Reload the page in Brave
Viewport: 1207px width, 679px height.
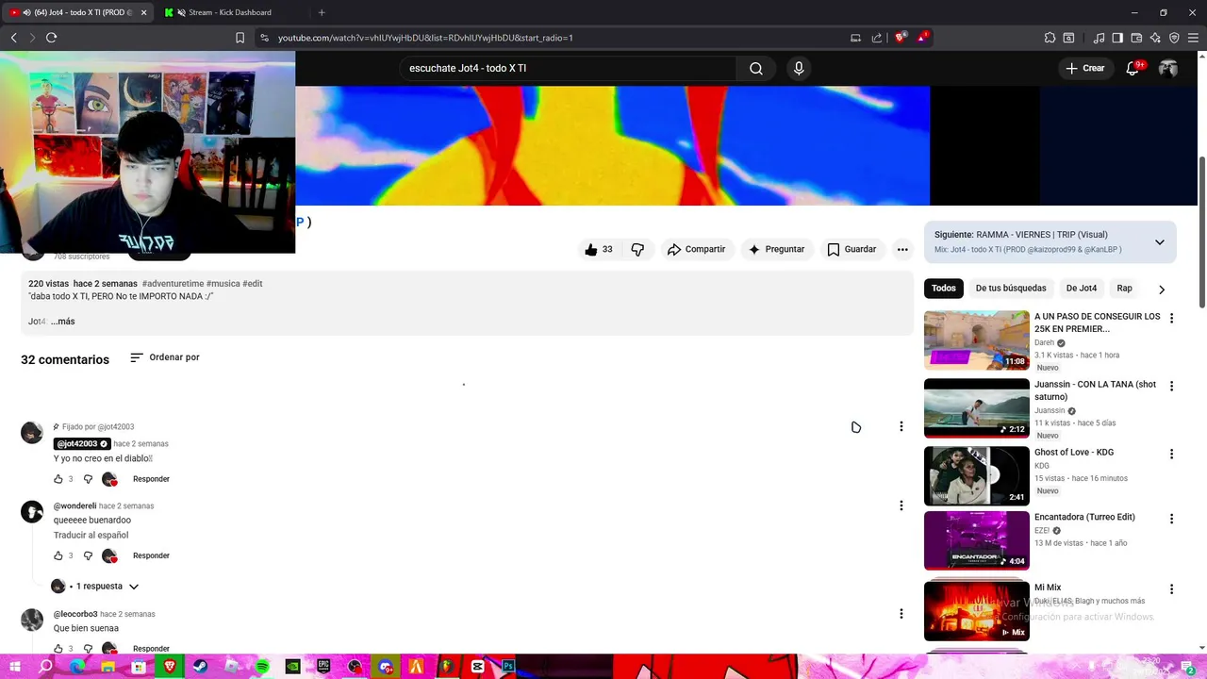tap(51, 38)
